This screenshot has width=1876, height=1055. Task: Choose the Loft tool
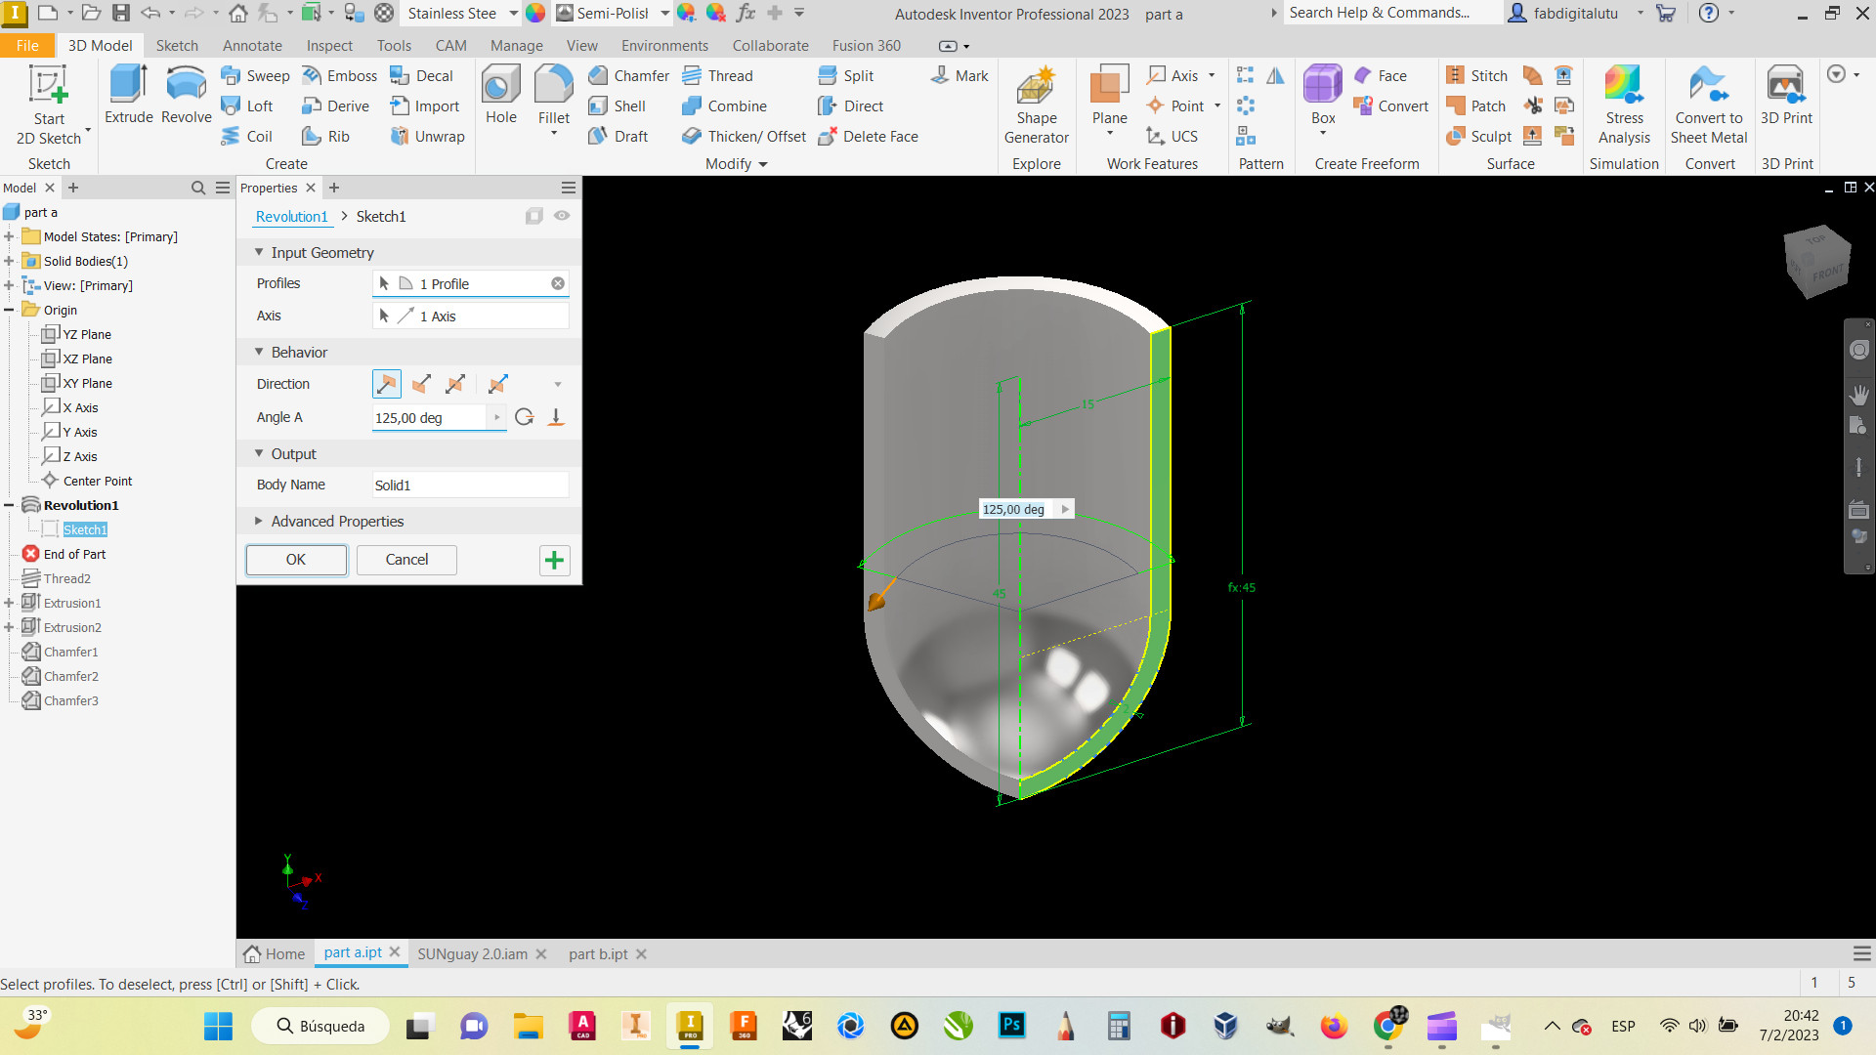[x=247, y=106]
